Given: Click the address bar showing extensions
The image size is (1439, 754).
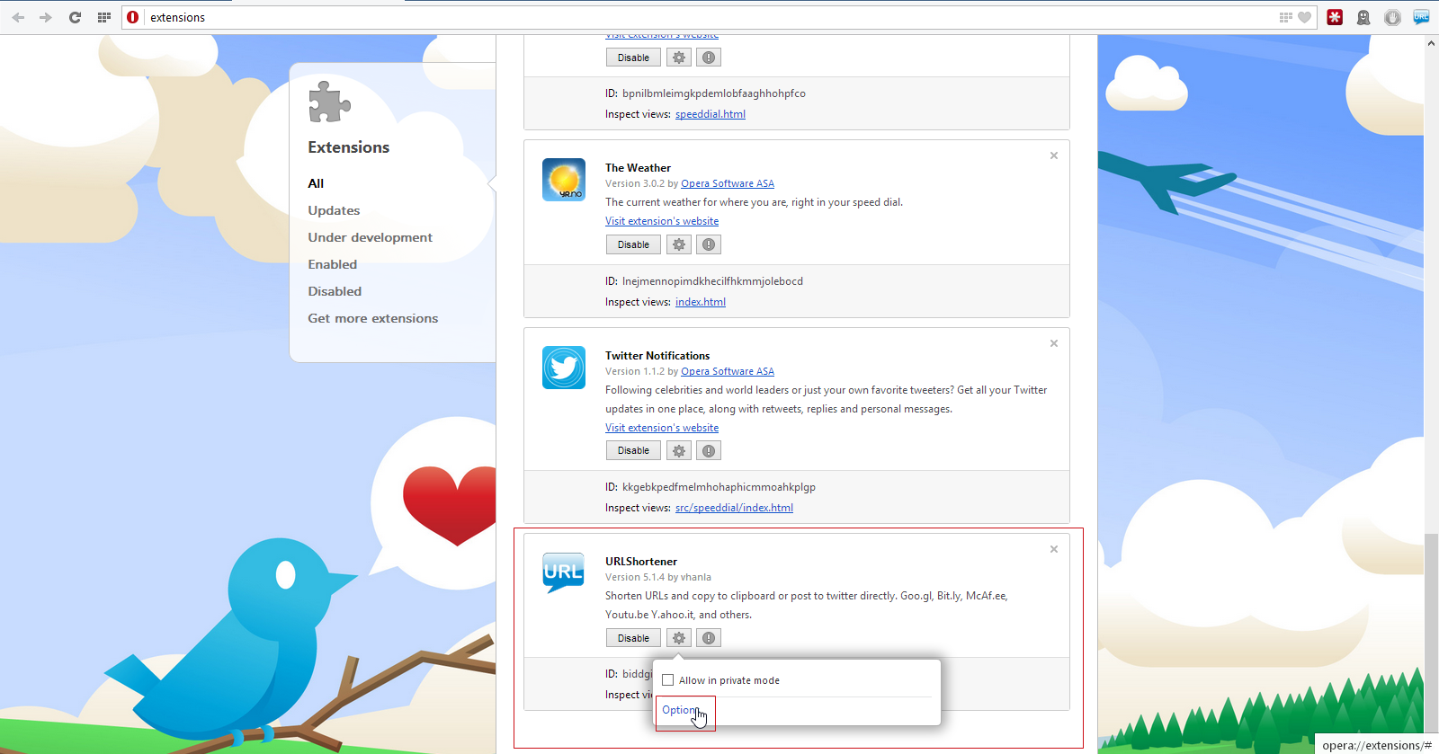Looking at the screenshot, I should pos(711,17).
